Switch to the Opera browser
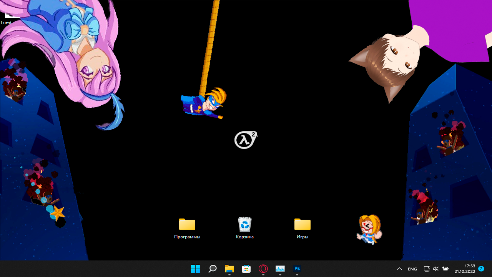This screenshot has width=492, height=277. tap(263, 269)
